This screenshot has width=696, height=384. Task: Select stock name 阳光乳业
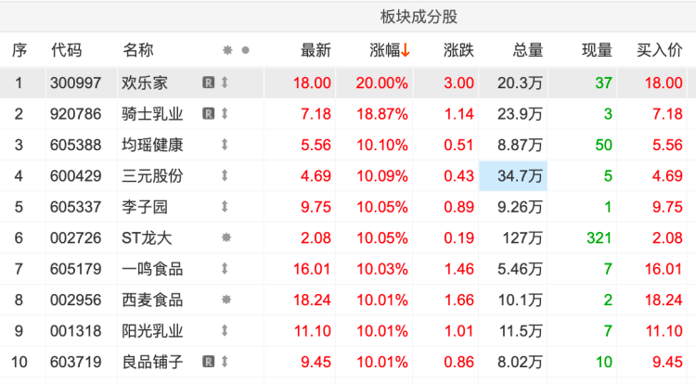[x=152, y=331]
